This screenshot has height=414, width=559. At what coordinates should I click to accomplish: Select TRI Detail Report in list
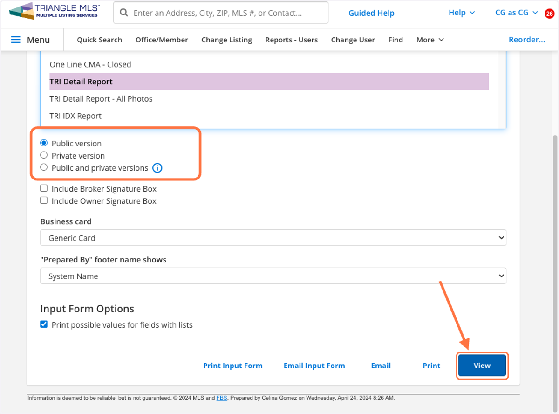pos(269,82)
